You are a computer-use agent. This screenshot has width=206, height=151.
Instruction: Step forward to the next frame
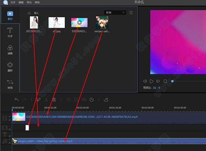[158, 81]
